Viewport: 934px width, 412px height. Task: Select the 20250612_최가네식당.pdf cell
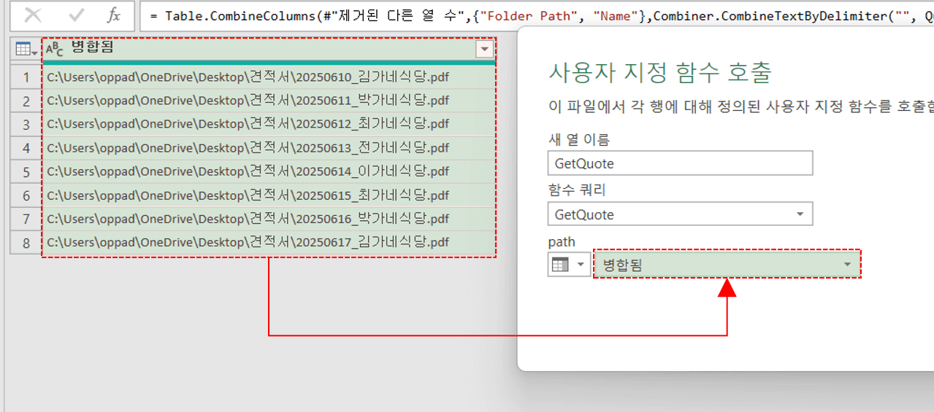coord(268,125)
